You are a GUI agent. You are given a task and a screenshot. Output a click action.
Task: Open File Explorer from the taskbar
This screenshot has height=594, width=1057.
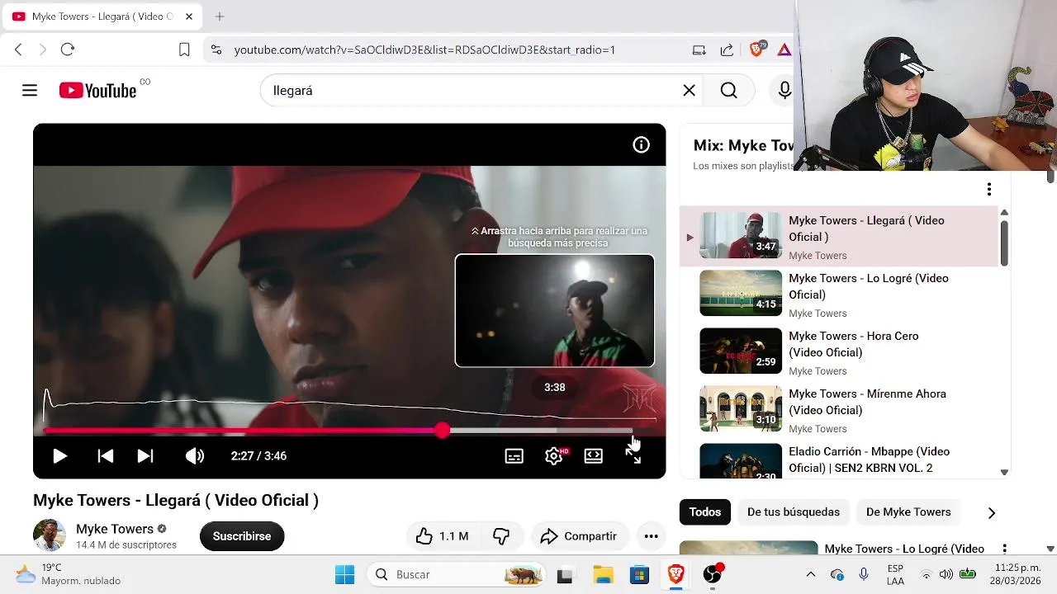coord(604,574)
